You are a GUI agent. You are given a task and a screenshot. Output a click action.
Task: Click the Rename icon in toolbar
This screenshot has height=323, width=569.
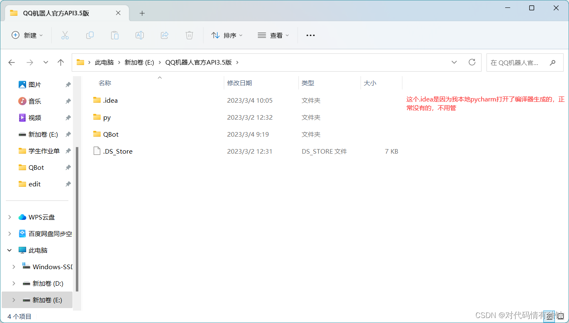(x=140, y=35)
